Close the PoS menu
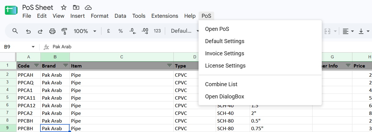 click(x=206, y=16)
